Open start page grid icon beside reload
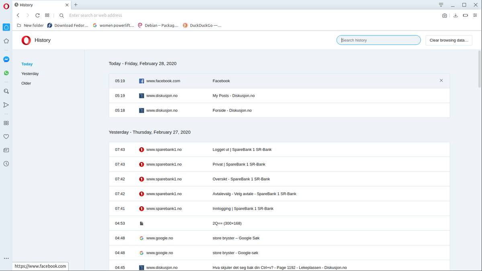482x271 pixels. (47, 15)
